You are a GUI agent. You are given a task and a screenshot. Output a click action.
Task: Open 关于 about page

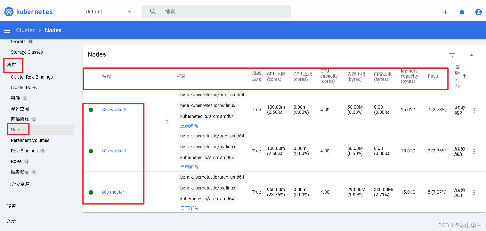[x=12, y=221]
